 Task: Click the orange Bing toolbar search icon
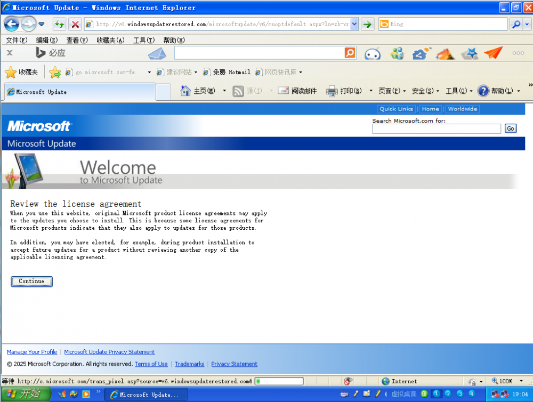point(350,53)
